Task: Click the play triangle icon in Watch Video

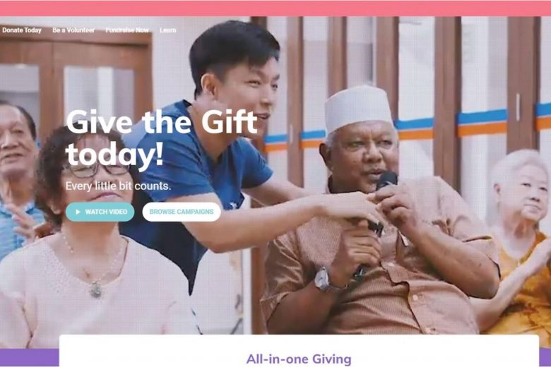Action: click(78, 212)
